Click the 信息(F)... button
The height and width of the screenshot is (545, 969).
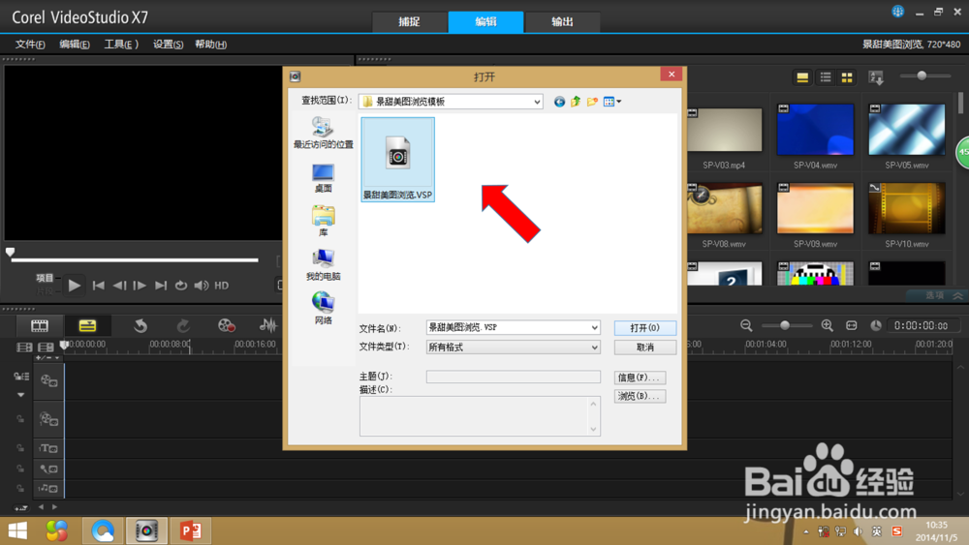tap(640, 378)
